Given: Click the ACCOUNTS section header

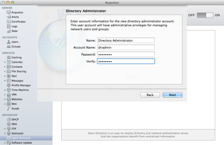Looking at the screenshot, I should [x=9, y=37].
